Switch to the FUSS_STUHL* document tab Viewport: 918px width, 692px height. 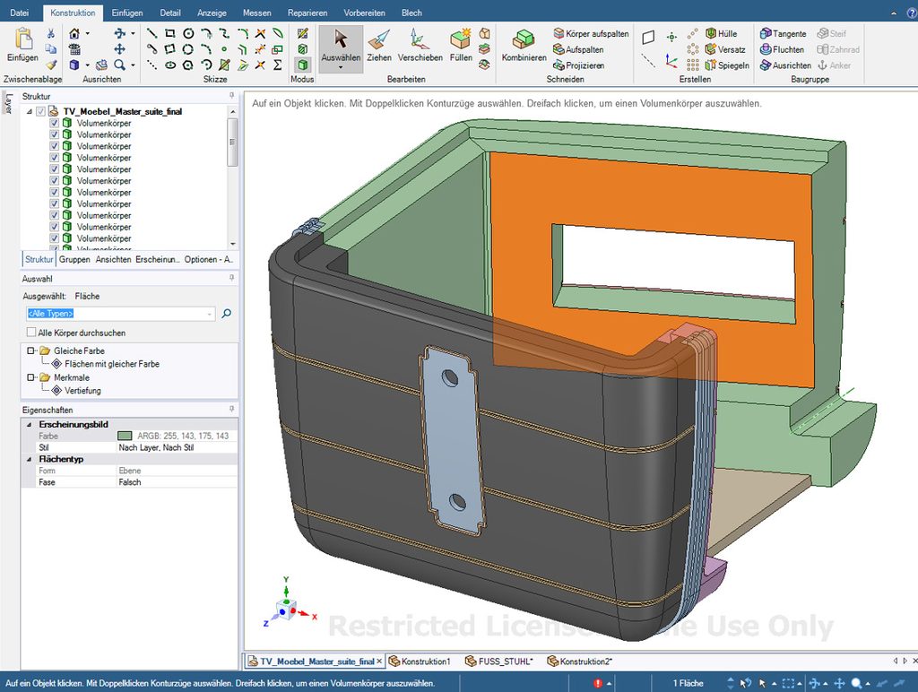click(498, 662)
